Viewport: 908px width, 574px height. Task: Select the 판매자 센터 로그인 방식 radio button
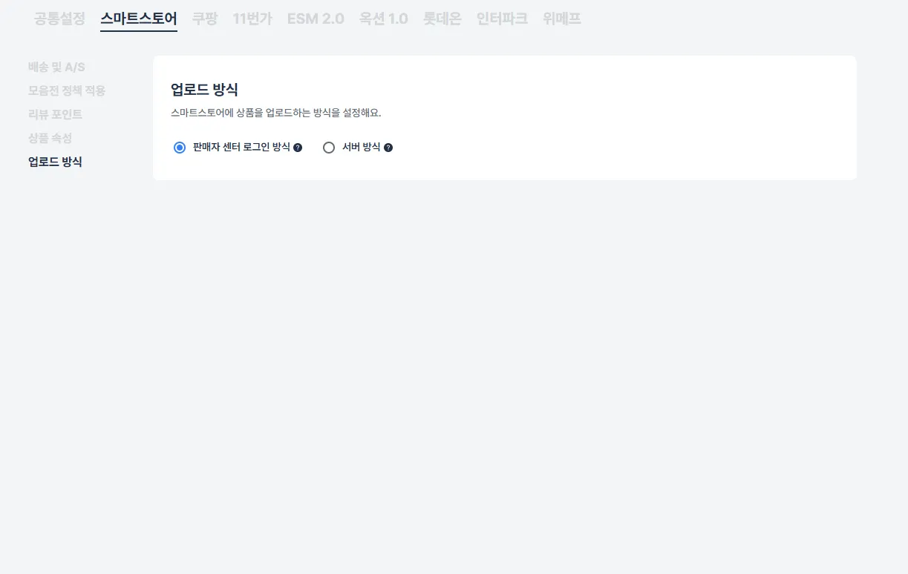180,148
